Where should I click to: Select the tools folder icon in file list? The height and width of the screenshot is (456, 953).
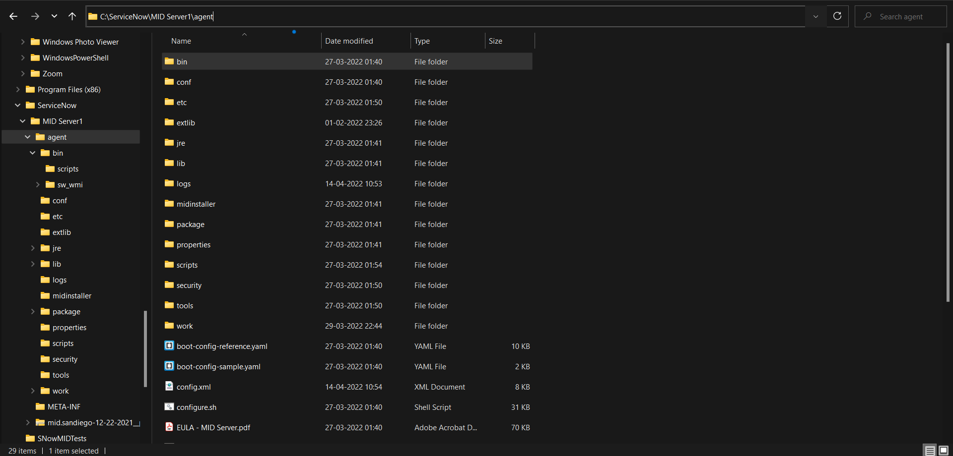point(169,305)
